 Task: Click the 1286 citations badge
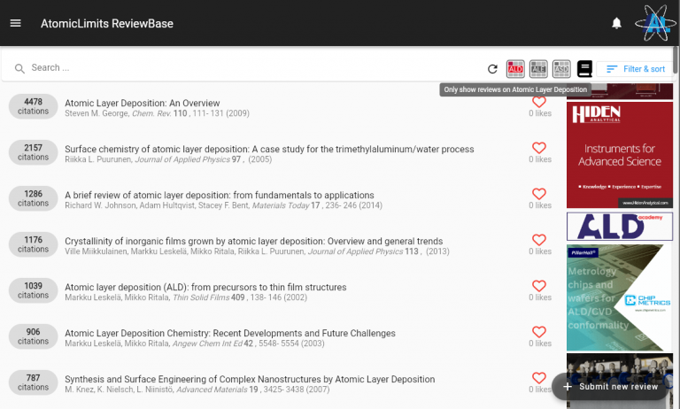(x=33, y=198)
